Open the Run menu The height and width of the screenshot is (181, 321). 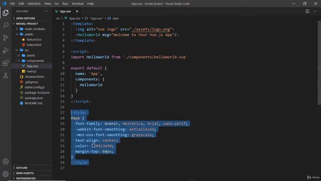65,4
